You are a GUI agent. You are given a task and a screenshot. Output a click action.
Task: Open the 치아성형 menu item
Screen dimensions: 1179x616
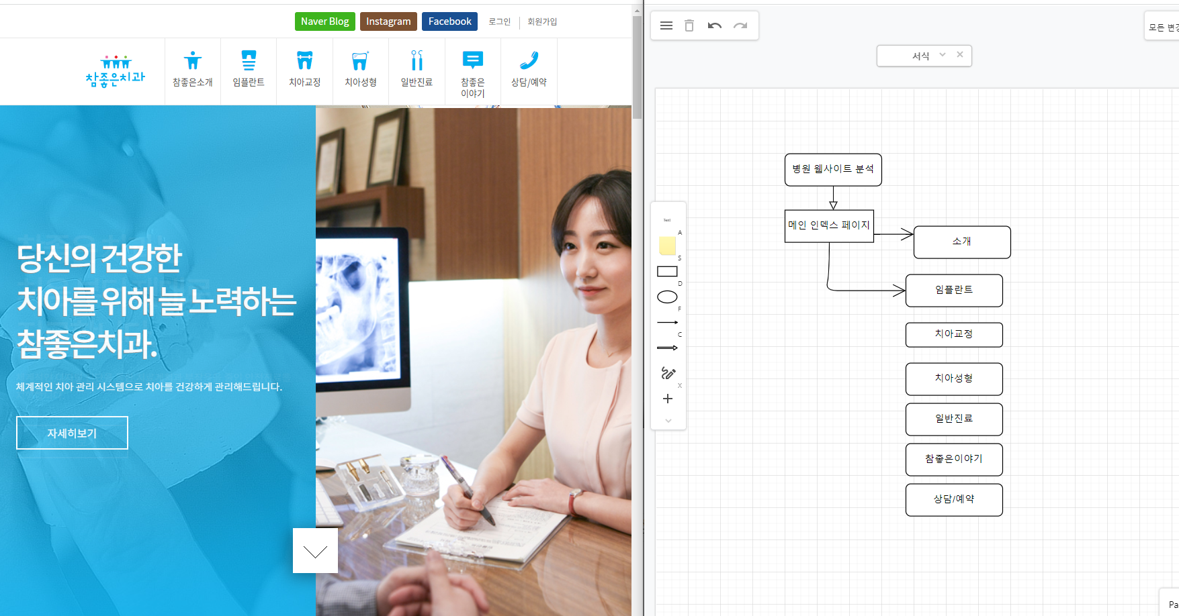[361, 71]
